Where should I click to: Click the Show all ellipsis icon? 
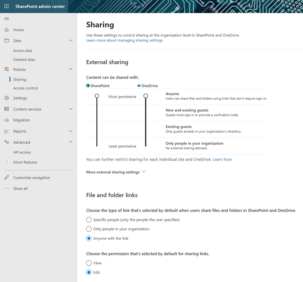pyautogui.click(x=7, y=188)
